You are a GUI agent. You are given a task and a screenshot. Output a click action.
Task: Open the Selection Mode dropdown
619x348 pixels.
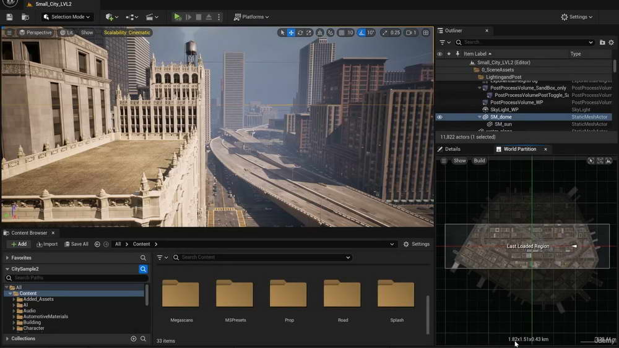[67, 17]
